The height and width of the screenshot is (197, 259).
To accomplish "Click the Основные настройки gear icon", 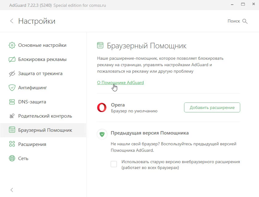I will click(12, 45).
